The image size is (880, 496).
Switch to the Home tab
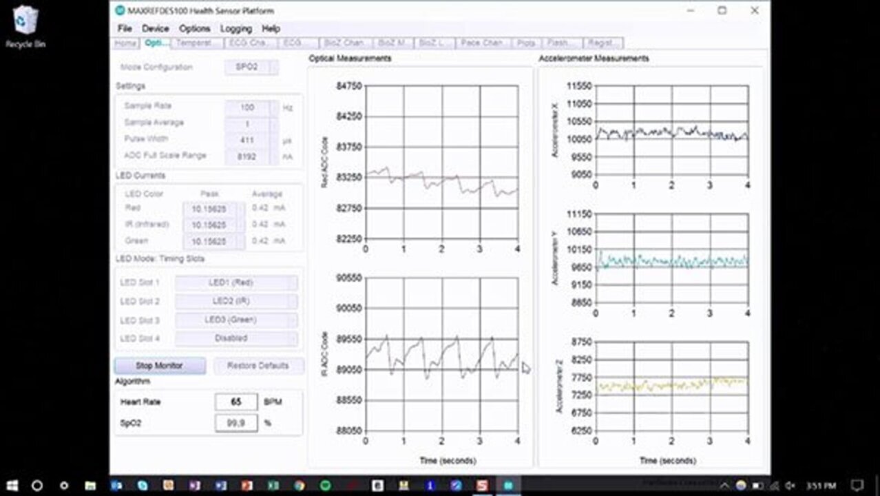[x=125, y=43]
